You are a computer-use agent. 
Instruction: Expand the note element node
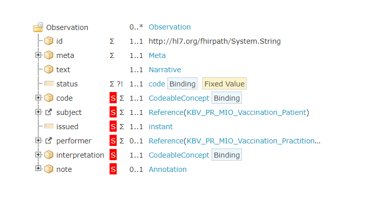click(x=39, y=169)
